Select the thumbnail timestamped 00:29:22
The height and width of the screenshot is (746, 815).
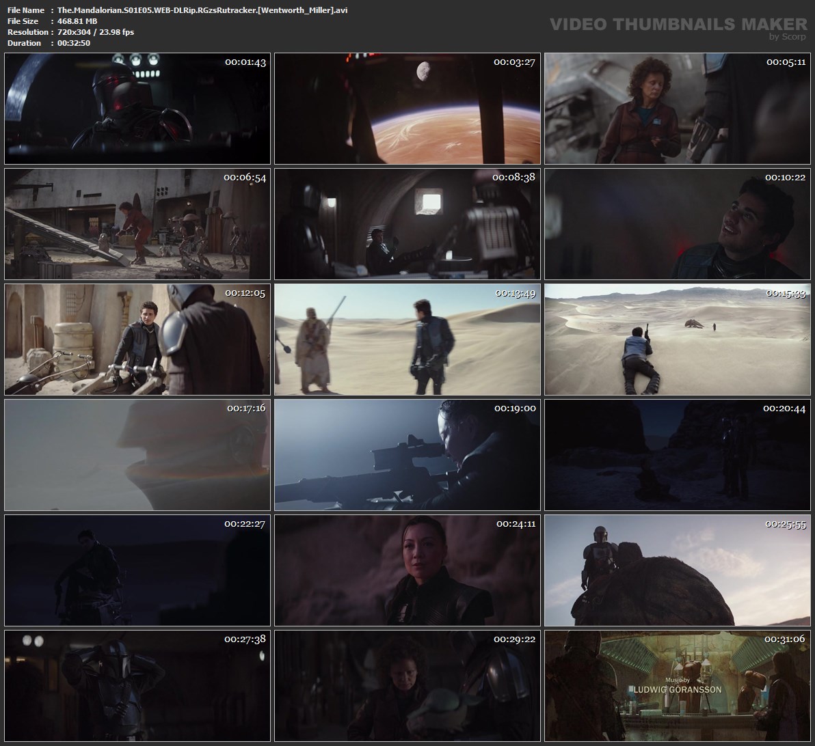tap(407, 686)
